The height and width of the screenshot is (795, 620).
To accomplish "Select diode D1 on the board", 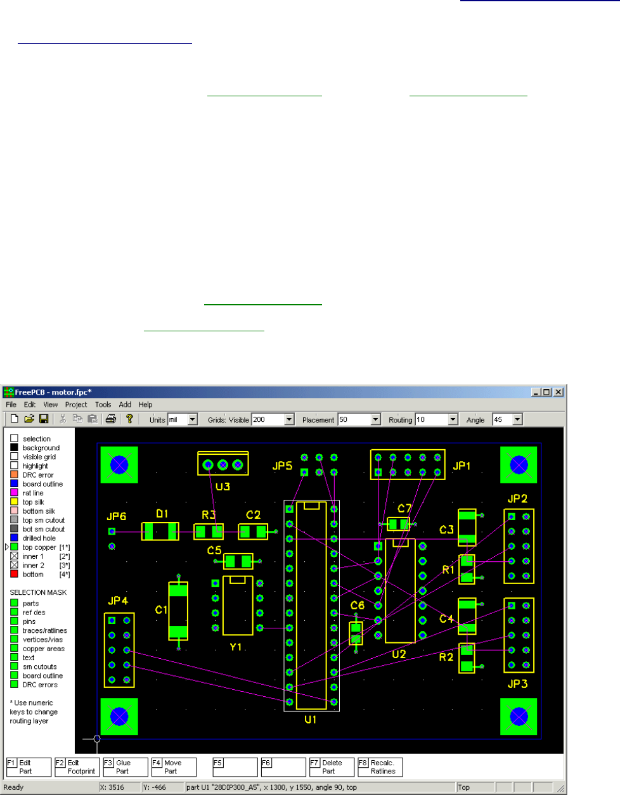I will 160,531.
